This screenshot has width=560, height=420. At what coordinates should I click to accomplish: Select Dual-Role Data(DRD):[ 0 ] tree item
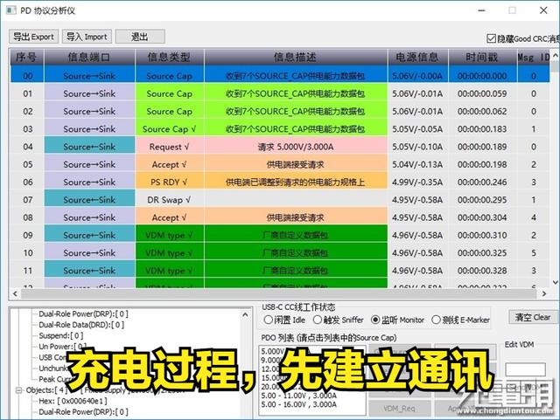(81, 325)
